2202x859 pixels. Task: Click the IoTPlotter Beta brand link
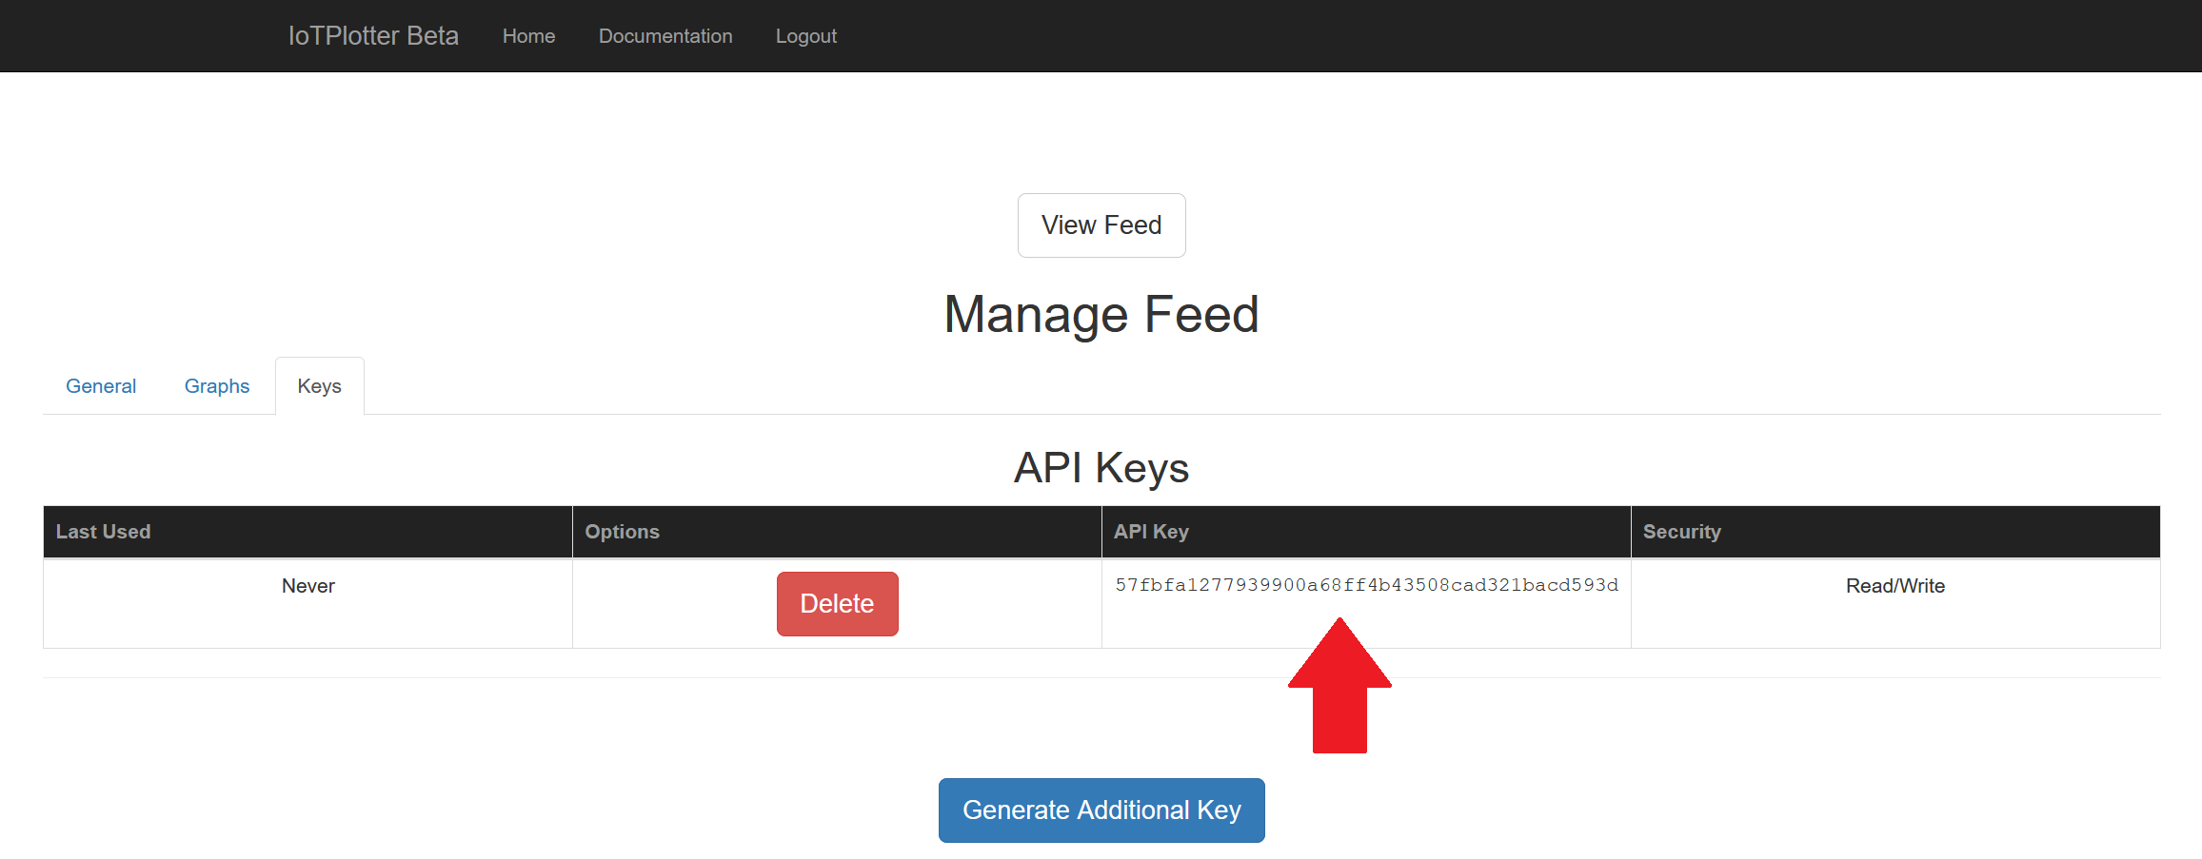click(x=373, y=36)
